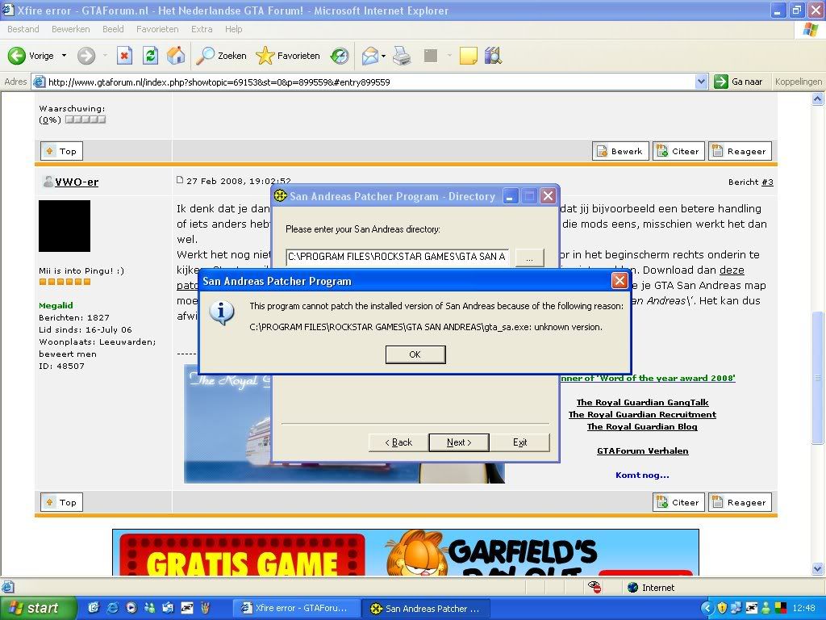Open the Mail button dropdown arrow
The image size is (826, 620).
pyautogui.click(x=383, y=56)
